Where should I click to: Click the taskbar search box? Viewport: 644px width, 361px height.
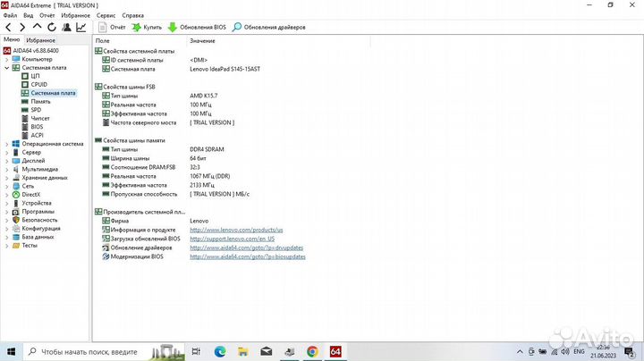104,351
